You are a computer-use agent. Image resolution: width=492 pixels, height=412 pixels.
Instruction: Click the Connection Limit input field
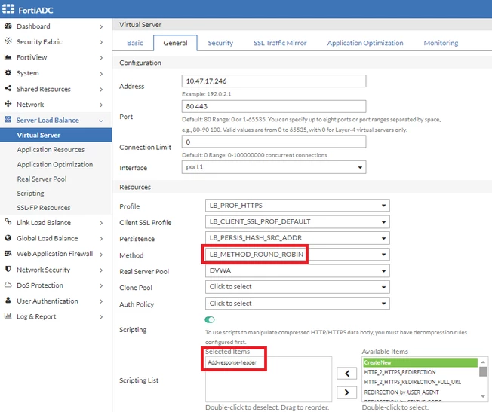pos(274,142)
